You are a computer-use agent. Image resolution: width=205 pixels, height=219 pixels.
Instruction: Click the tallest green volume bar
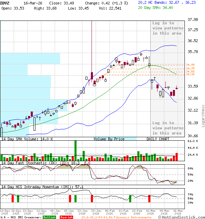coord(75,151)
